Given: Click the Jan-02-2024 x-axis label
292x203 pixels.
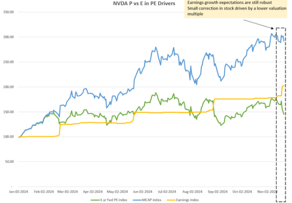Looking at the screenshot, I should [x=18, y=192].
